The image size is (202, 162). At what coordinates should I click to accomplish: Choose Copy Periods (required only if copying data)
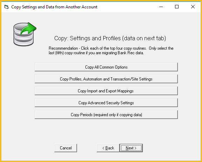point(106,114)
